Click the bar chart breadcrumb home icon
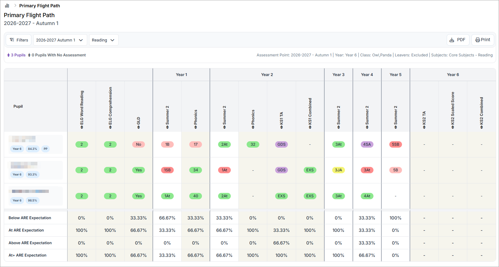Screen dimensions: 499x267 click(x=7, y=6)
